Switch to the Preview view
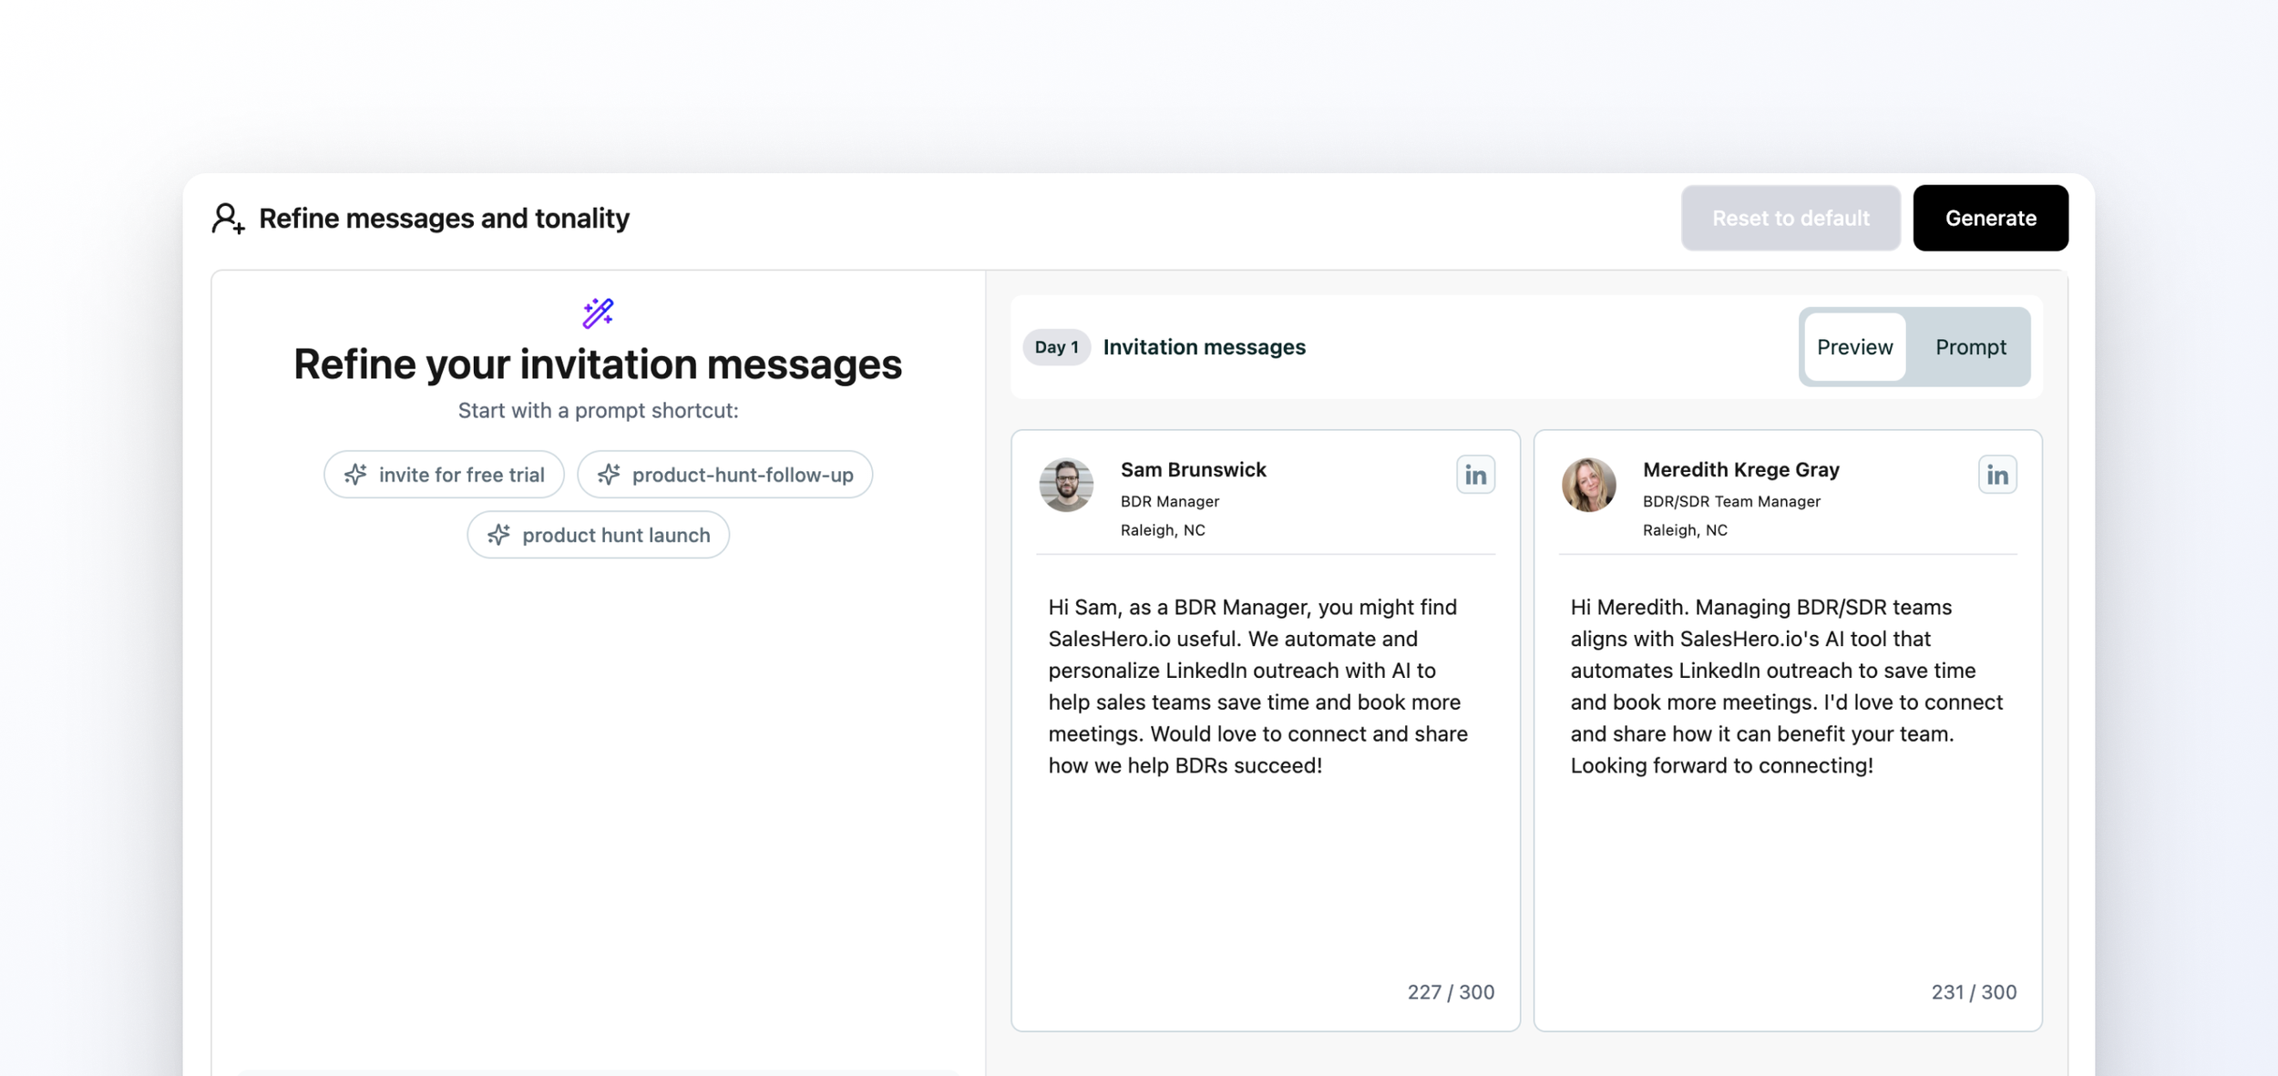The width and height of the screenshot is (2278, 1076). click(1854, 347)
